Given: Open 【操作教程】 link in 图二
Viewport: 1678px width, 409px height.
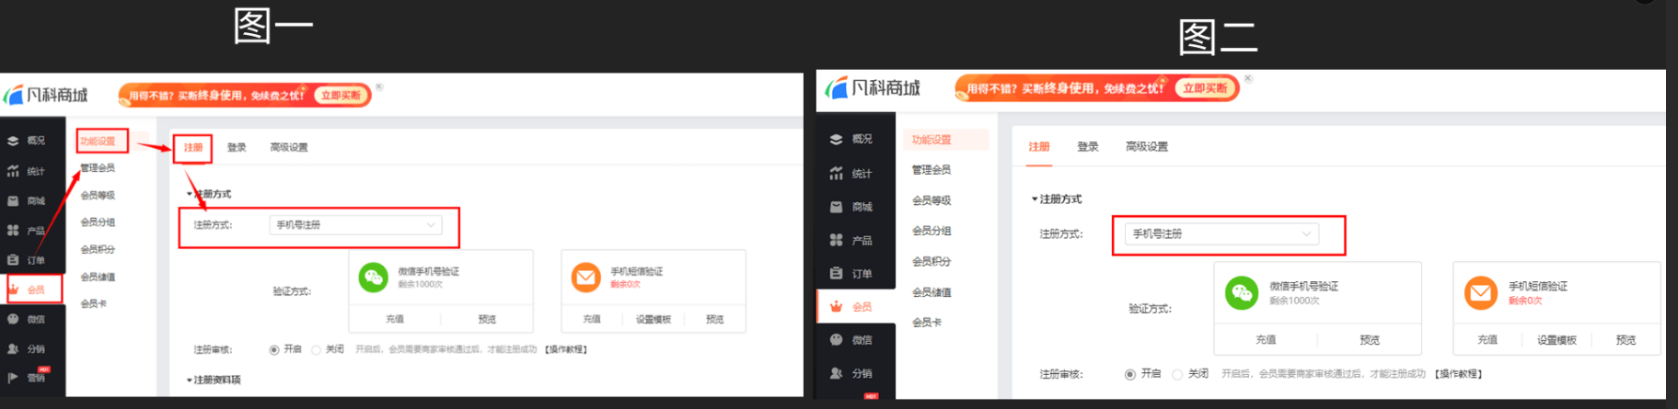Looking at the screenshot, I should coord(1458,375).
